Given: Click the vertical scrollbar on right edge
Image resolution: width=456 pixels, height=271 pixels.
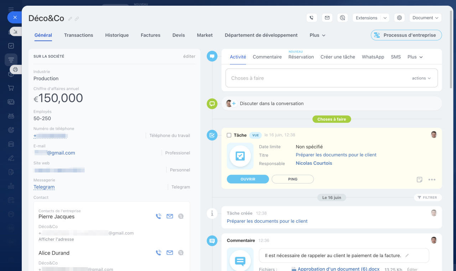Looking at the screenshot, I should [451, 50].
